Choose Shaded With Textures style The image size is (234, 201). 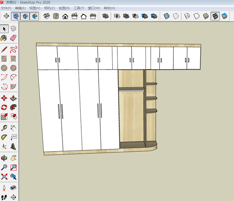(x=215, y=16)
